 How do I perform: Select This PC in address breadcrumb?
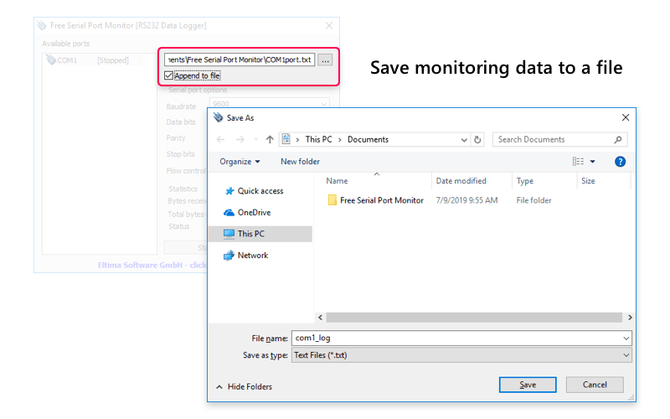(x=318, y=139)
